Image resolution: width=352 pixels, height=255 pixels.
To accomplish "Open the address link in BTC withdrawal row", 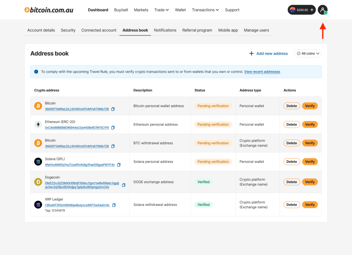I will (x=77, y=146).
